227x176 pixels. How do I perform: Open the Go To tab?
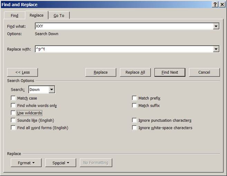tap(59, 16)
